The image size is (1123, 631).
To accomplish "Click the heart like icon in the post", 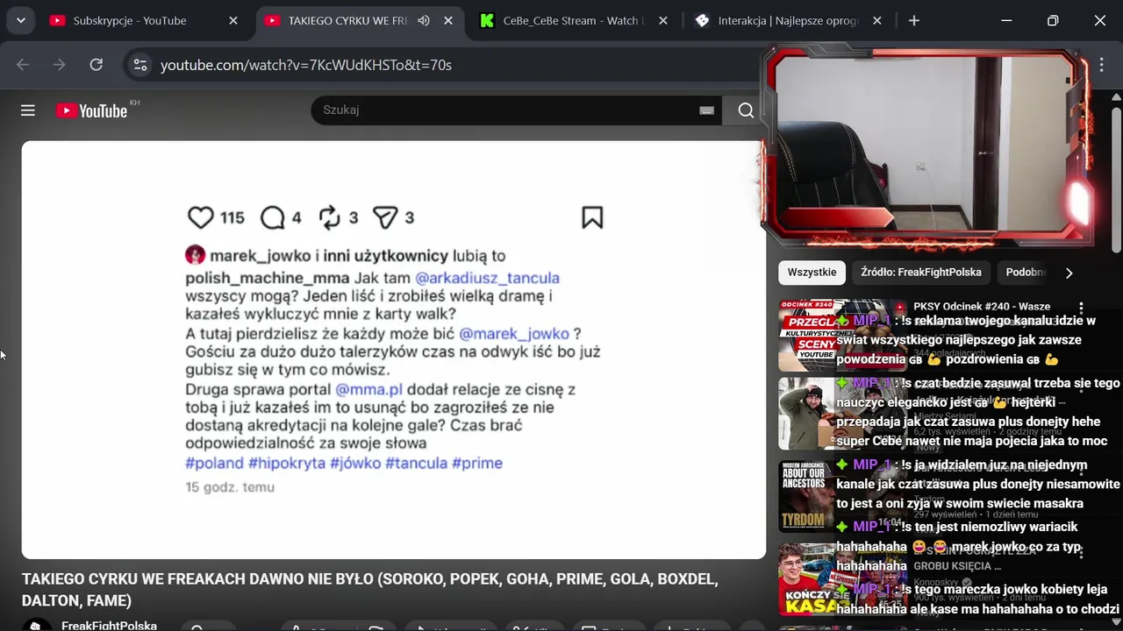I will pyautogui.click(x=201, y=217).
